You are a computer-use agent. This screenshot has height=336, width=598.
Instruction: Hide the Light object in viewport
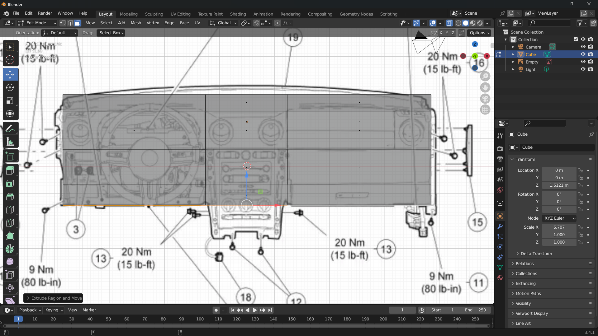583,69
